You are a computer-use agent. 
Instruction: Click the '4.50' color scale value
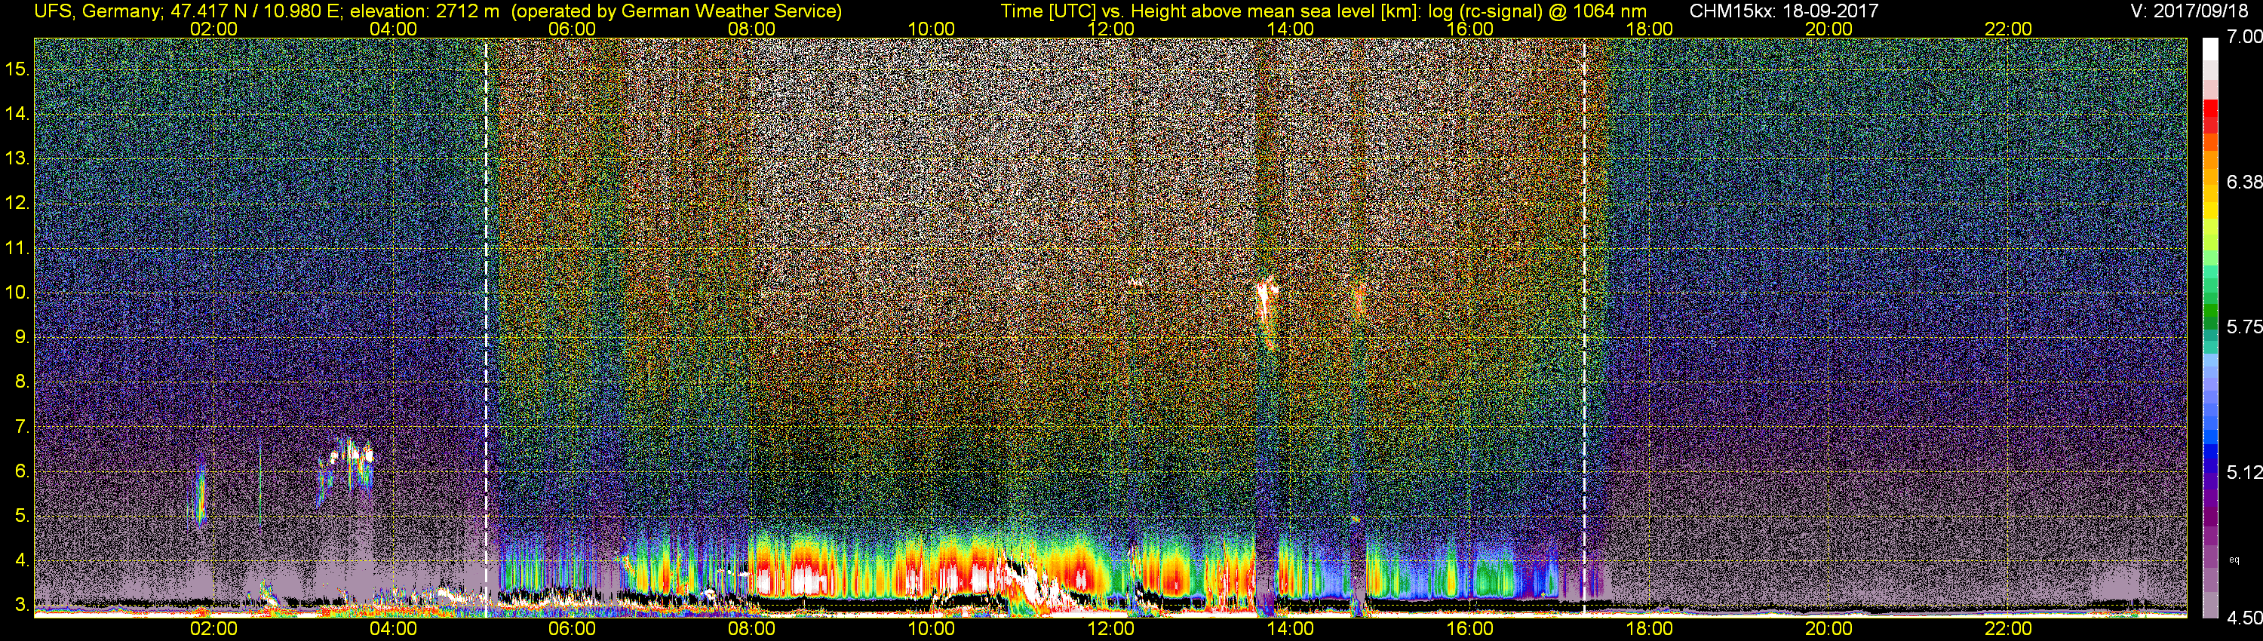(x=2243, y=618)
